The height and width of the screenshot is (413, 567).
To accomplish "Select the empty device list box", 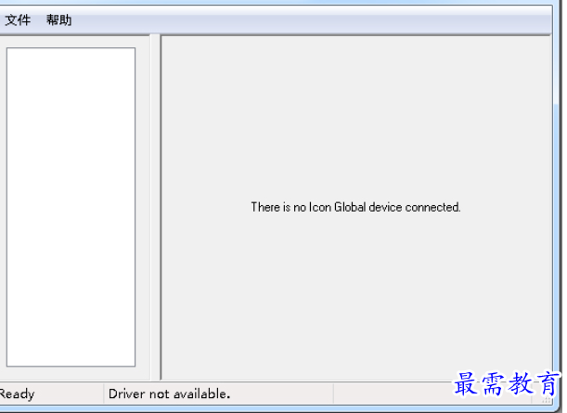I will click(71, 207).
